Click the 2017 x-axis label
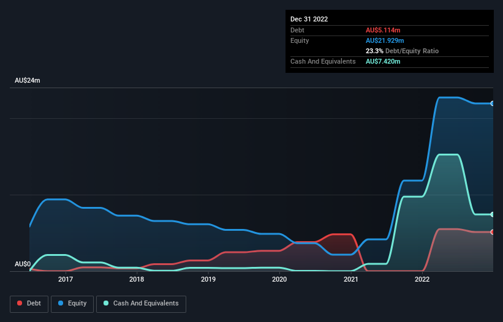 [66, 279]
